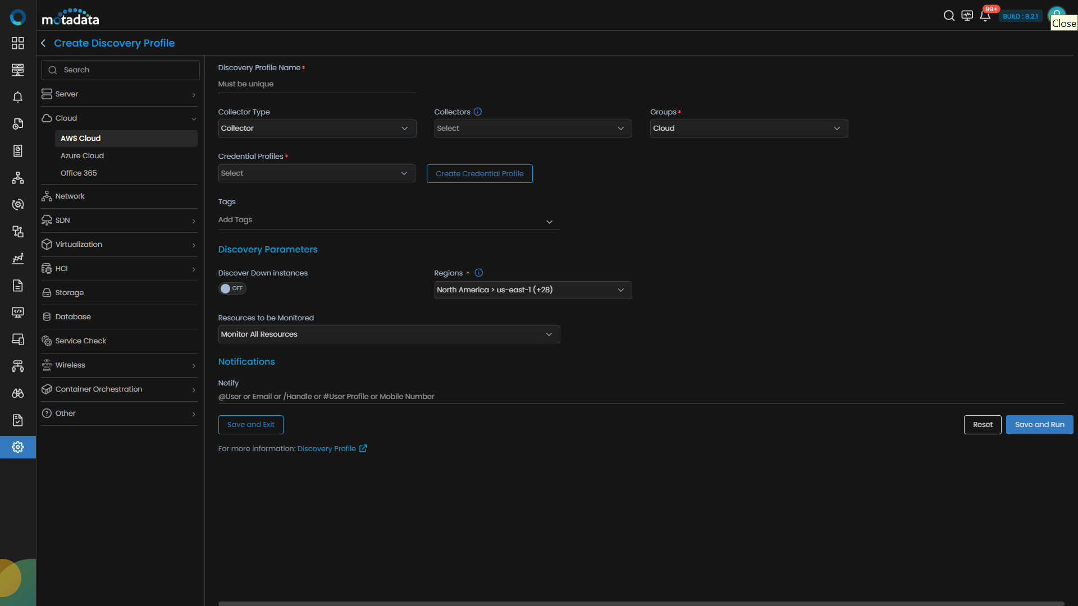Click the Collectors info icon
Screen dimensions: 1078x606
[478, 112]
